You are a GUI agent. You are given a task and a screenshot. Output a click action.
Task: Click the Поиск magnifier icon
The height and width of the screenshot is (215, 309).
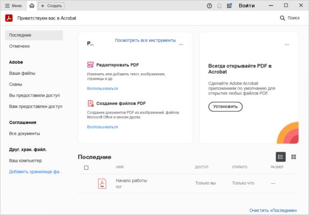pos(282,18)
